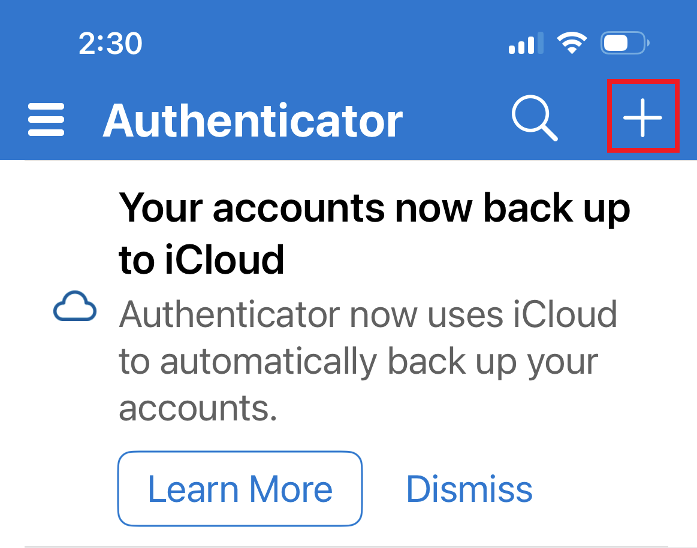The width and height of the screenshot is (697, 548).
Task: Tap blank status bar area between clock and signal
Action: point(324,44)
